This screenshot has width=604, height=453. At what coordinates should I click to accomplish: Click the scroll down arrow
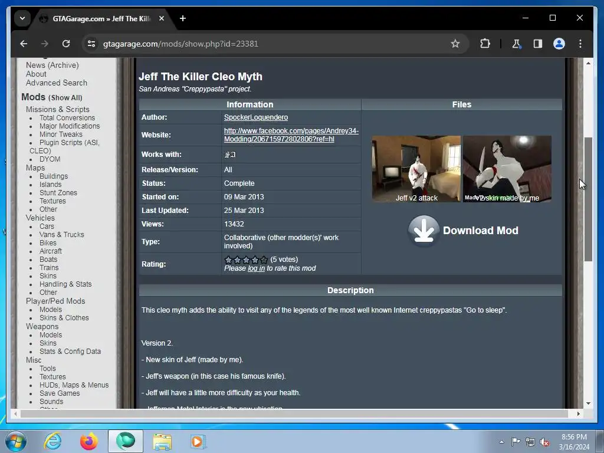click(x=588, y=403)
